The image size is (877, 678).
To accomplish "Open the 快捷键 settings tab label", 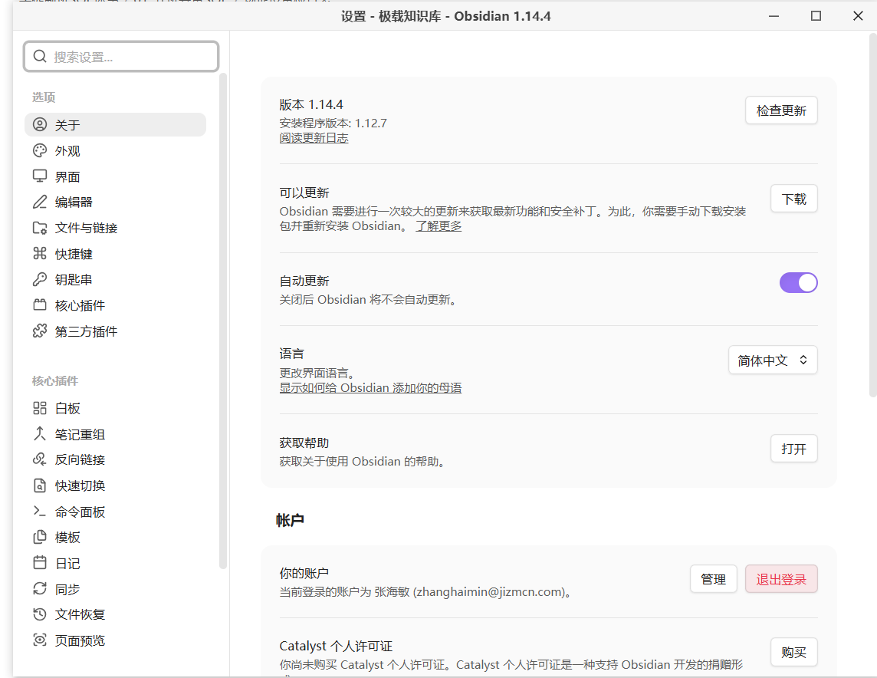I will pos(74,253).
